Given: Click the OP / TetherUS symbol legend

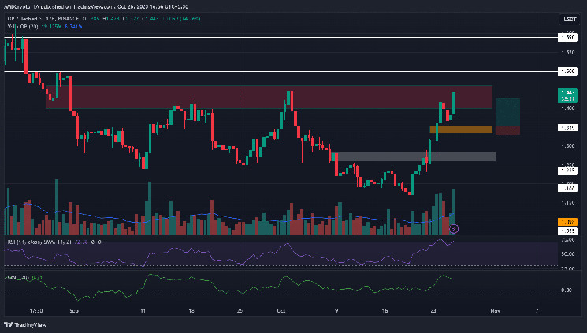Looking at the screenshot, I should coord(43,19).
